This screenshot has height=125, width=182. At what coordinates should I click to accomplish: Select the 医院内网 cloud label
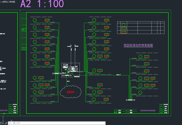click(x=70, y=92)
